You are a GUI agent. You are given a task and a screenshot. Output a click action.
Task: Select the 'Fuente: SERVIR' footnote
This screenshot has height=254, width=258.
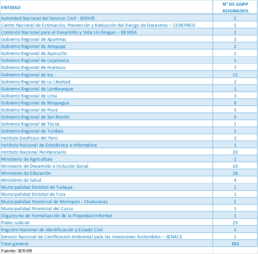17,251
